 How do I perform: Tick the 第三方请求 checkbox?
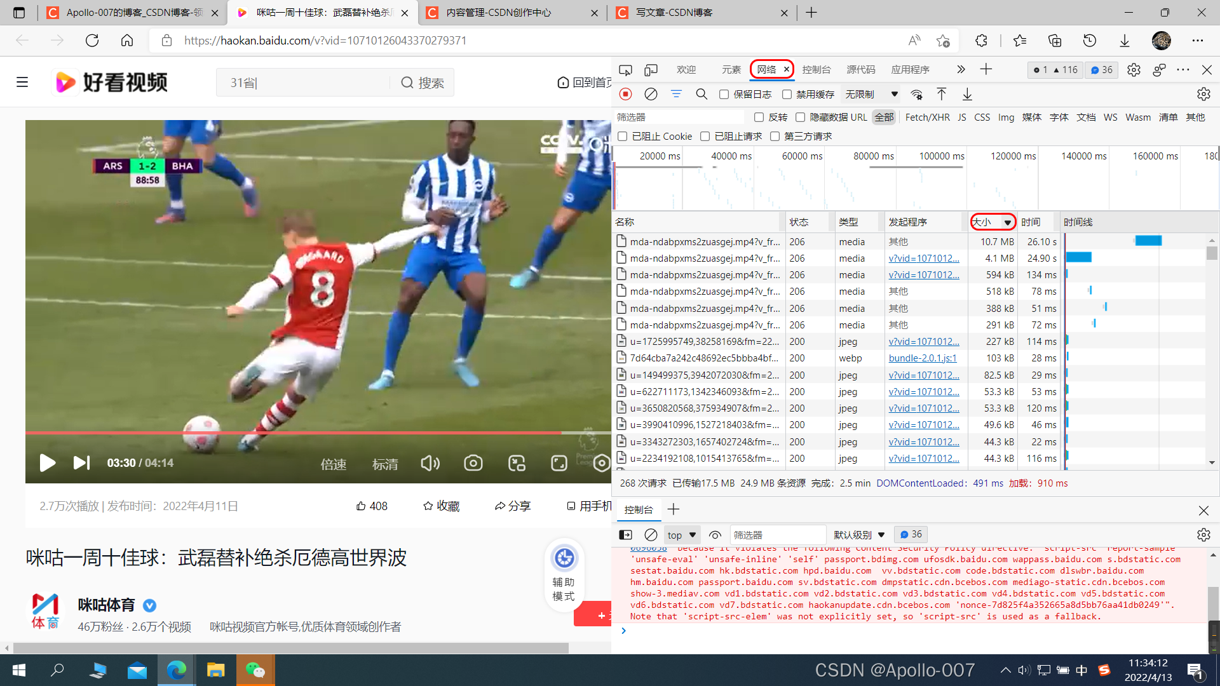click(775, 136)
